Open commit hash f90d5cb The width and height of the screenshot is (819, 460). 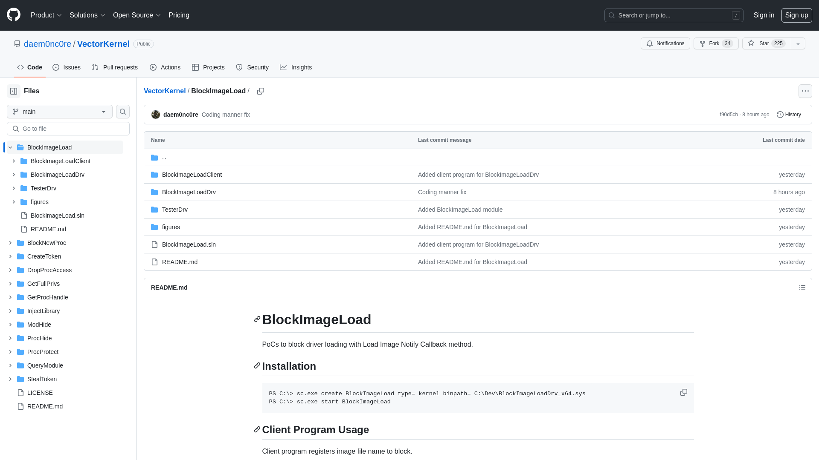729,115
